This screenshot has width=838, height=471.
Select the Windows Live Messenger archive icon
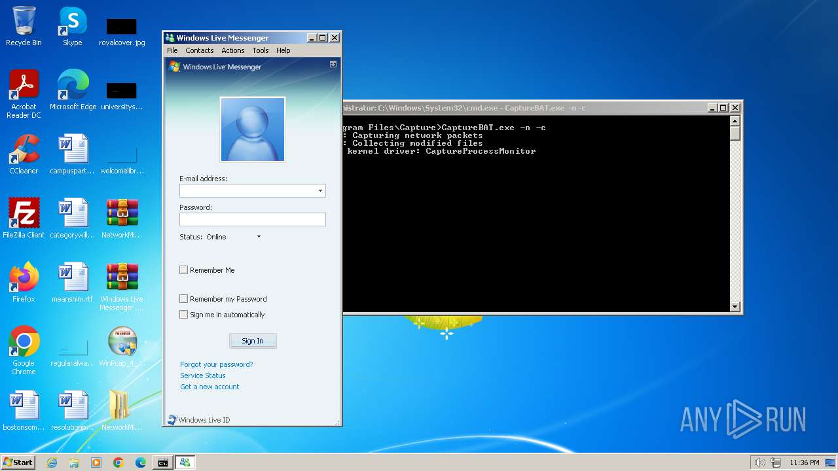tap(122, 287)
